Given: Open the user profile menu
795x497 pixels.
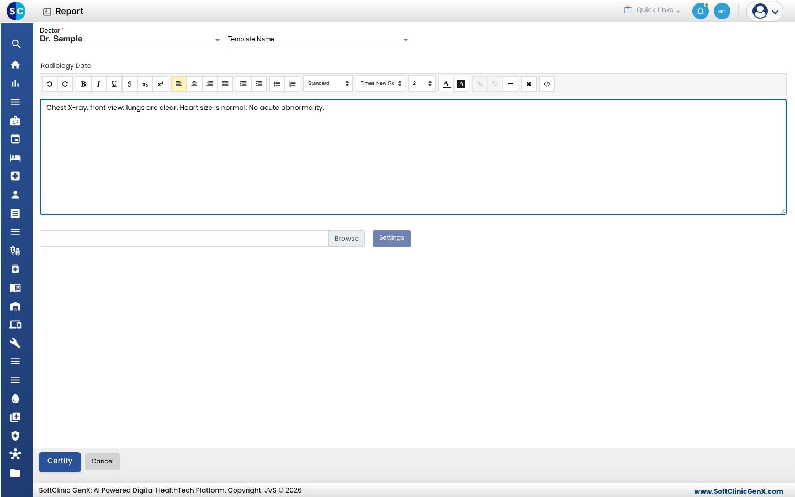Looking at the screenshot, I should pos(765,11).
